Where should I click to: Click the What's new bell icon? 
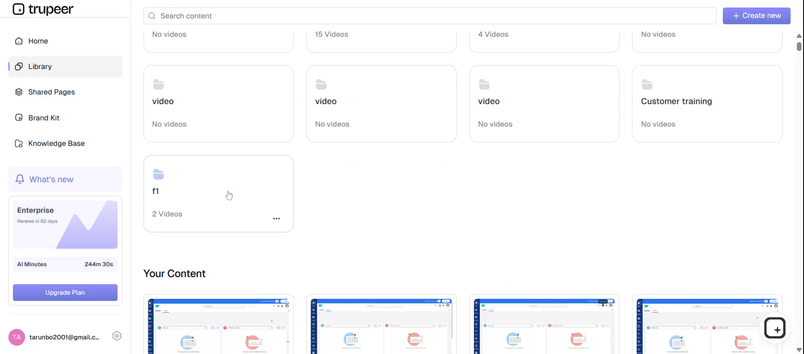pos(20,179)
